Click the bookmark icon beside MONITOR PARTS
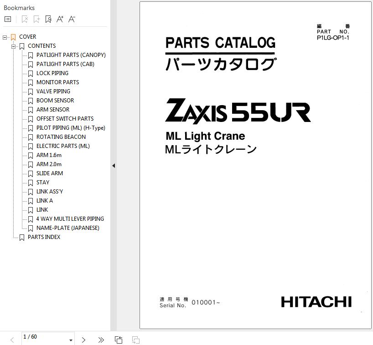 31,83
